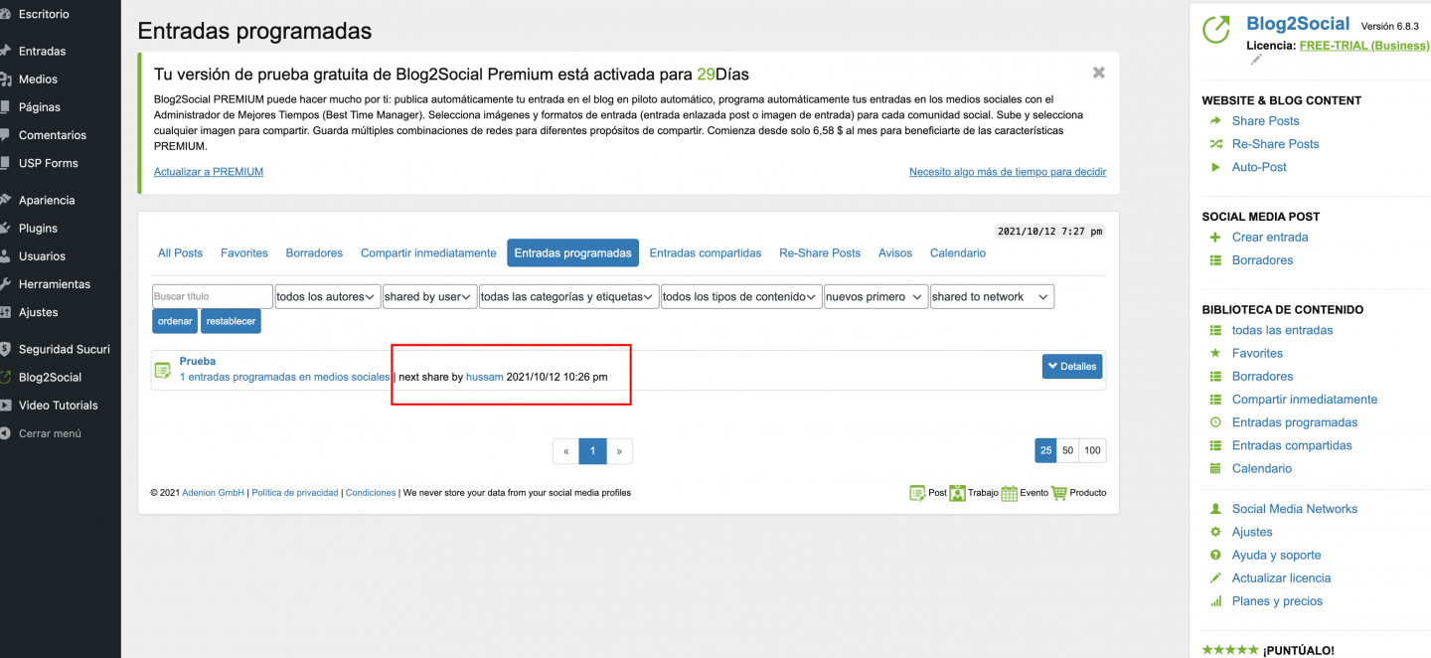Open Escritorio in the admin menu

(44, 14)
